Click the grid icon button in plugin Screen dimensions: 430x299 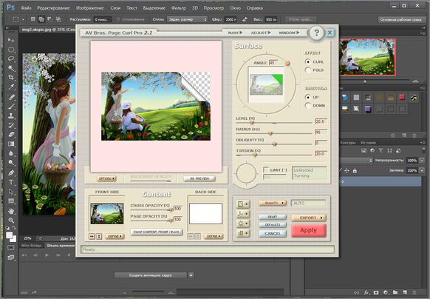(242, 233)
